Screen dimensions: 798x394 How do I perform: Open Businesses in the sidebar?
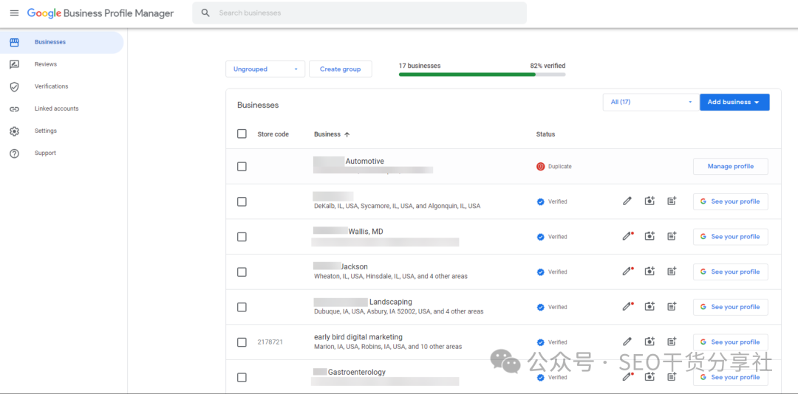pos(61,42)
